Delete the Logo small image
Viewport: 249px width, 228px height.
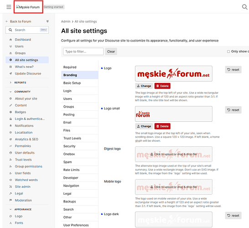click(162, 126)
